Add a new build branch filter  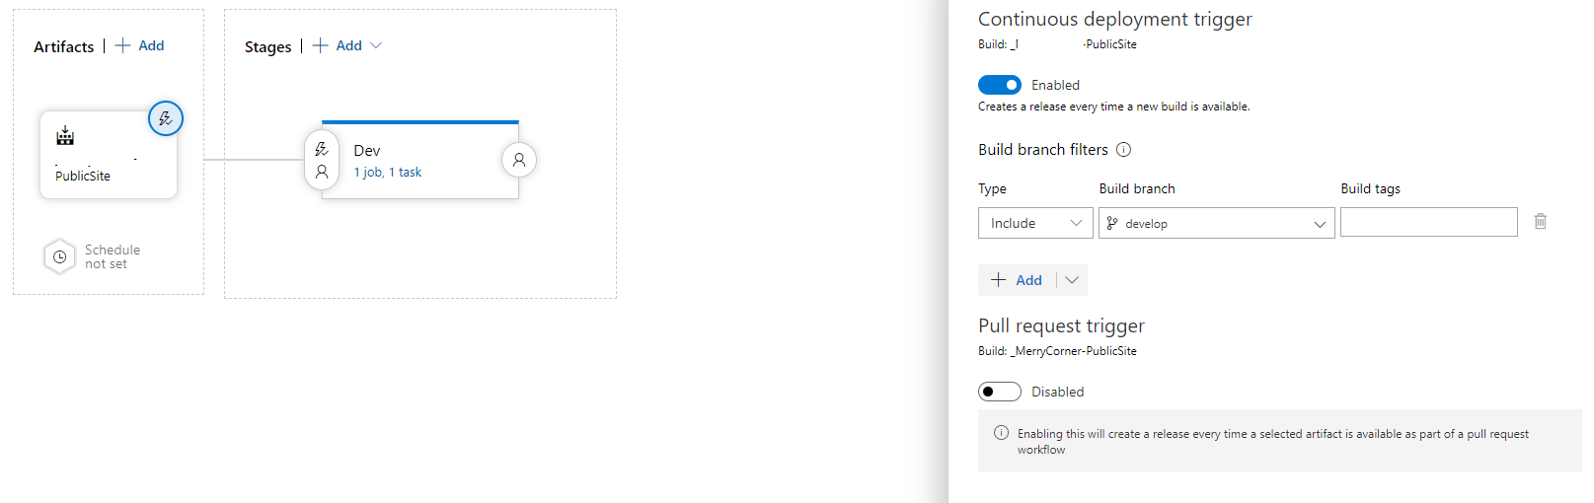1017,280
